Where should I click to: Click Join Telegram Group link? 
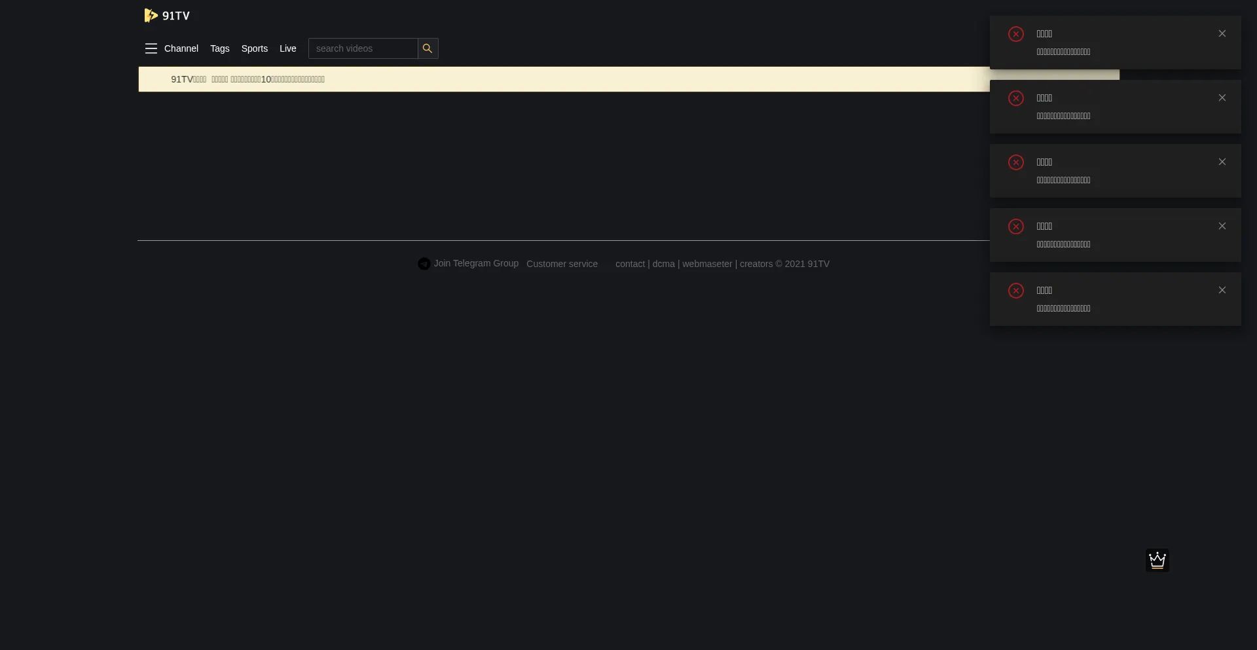475,263
